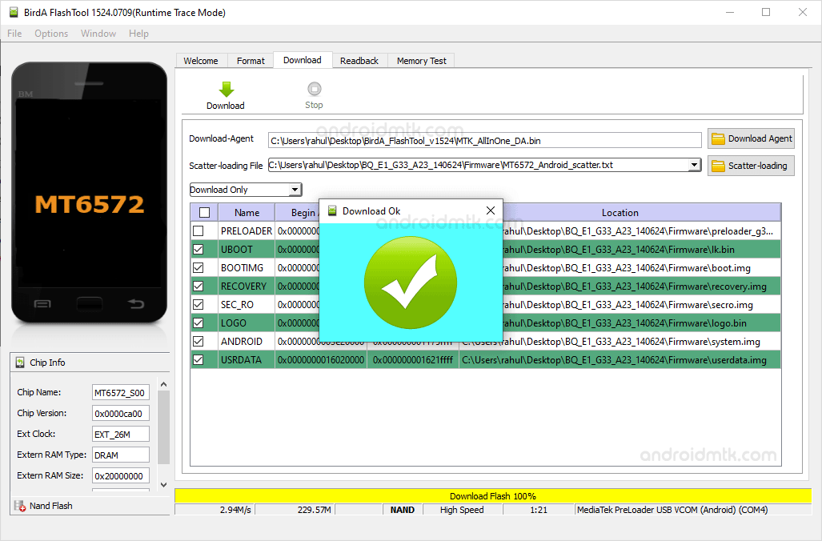Click the BirdA FlashTool title bar icon

pos(12,12)
